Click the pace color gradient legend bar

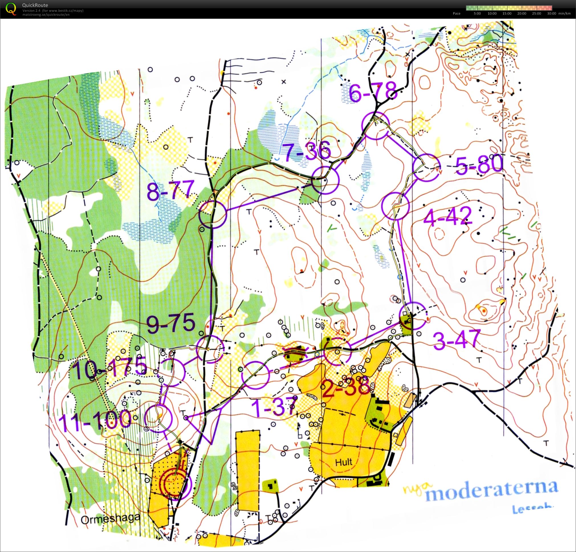[509, 8]
